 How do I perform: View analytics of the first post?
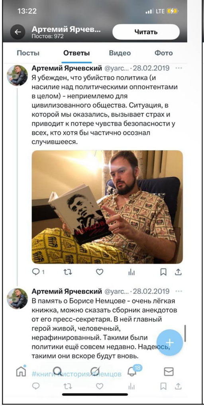pyautogui.click(x=131, y=272)
